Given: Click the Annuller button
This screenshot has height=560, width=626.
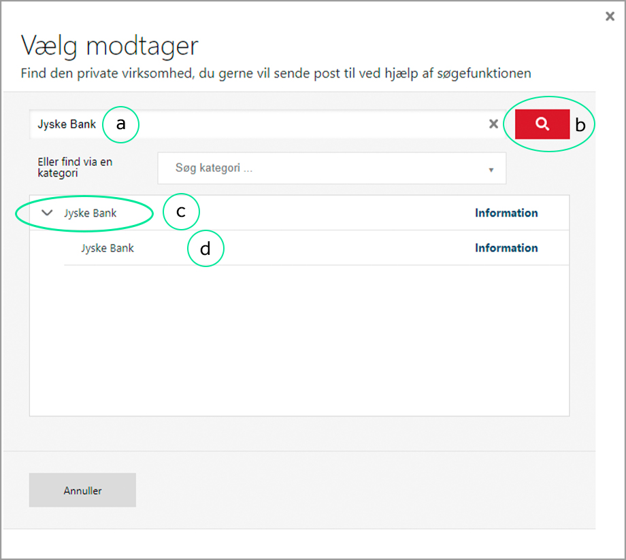Looking at the screenshot, I should pyautogui.click(x=82, y=490).
